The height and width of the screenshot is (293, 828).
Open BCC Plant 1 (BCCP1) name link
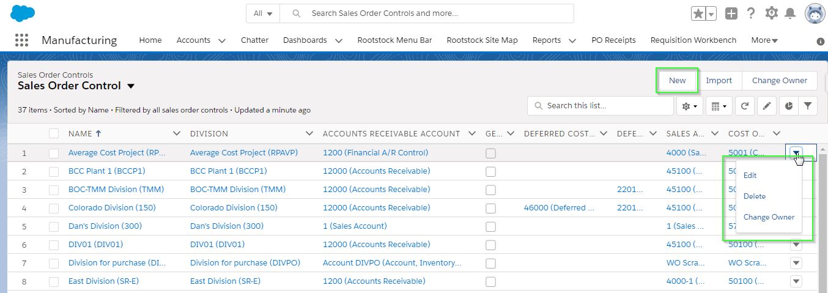[107, 171]
